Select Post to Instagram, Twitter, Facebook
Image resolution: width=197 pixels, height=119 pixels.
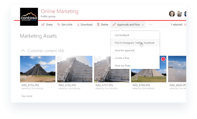[x=135, y=43]
